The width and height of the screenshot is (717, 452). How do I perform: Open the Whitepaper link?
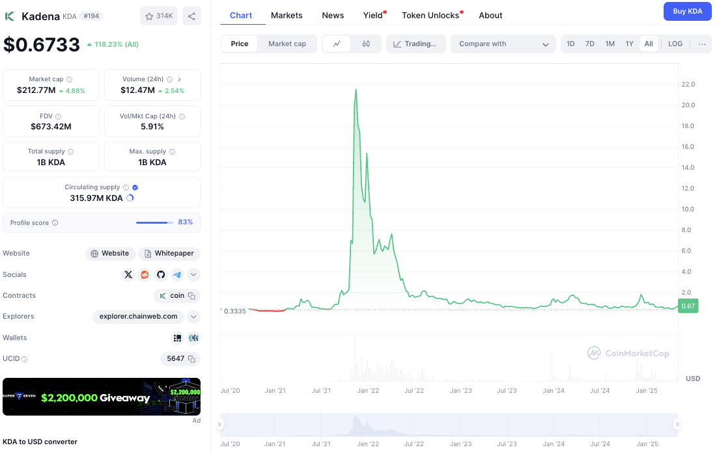[169, 254]
